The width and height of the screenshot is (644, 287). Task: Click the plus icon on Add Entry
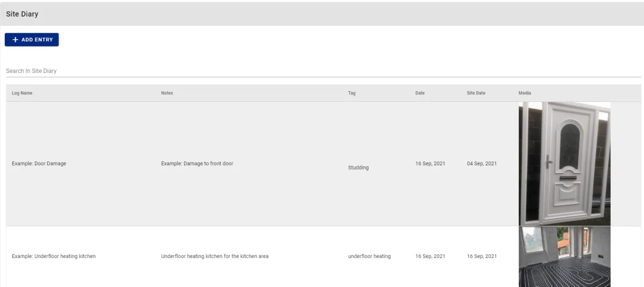(x=15, y=40)
